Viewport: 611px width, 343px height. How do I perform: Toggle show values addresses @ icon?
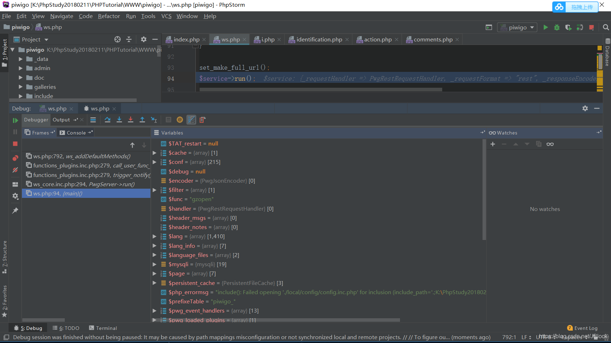[180, 120]
